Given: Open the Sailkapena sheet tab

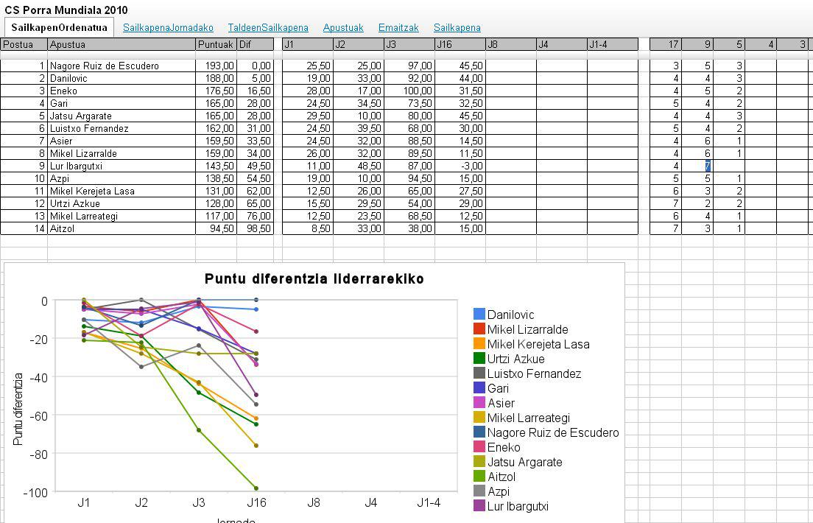Looking at the screenshot, I should click(457, 27).
